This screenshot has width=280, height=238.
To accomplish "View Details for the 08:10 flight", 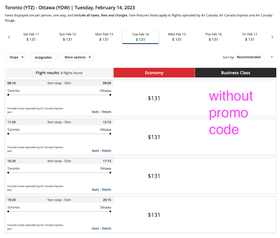I will 106,112.
